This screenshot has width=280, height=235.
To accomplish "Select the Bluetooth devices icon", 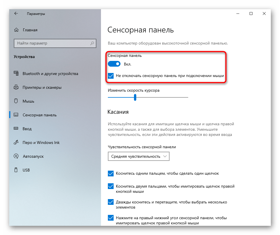I will [16, 73].
